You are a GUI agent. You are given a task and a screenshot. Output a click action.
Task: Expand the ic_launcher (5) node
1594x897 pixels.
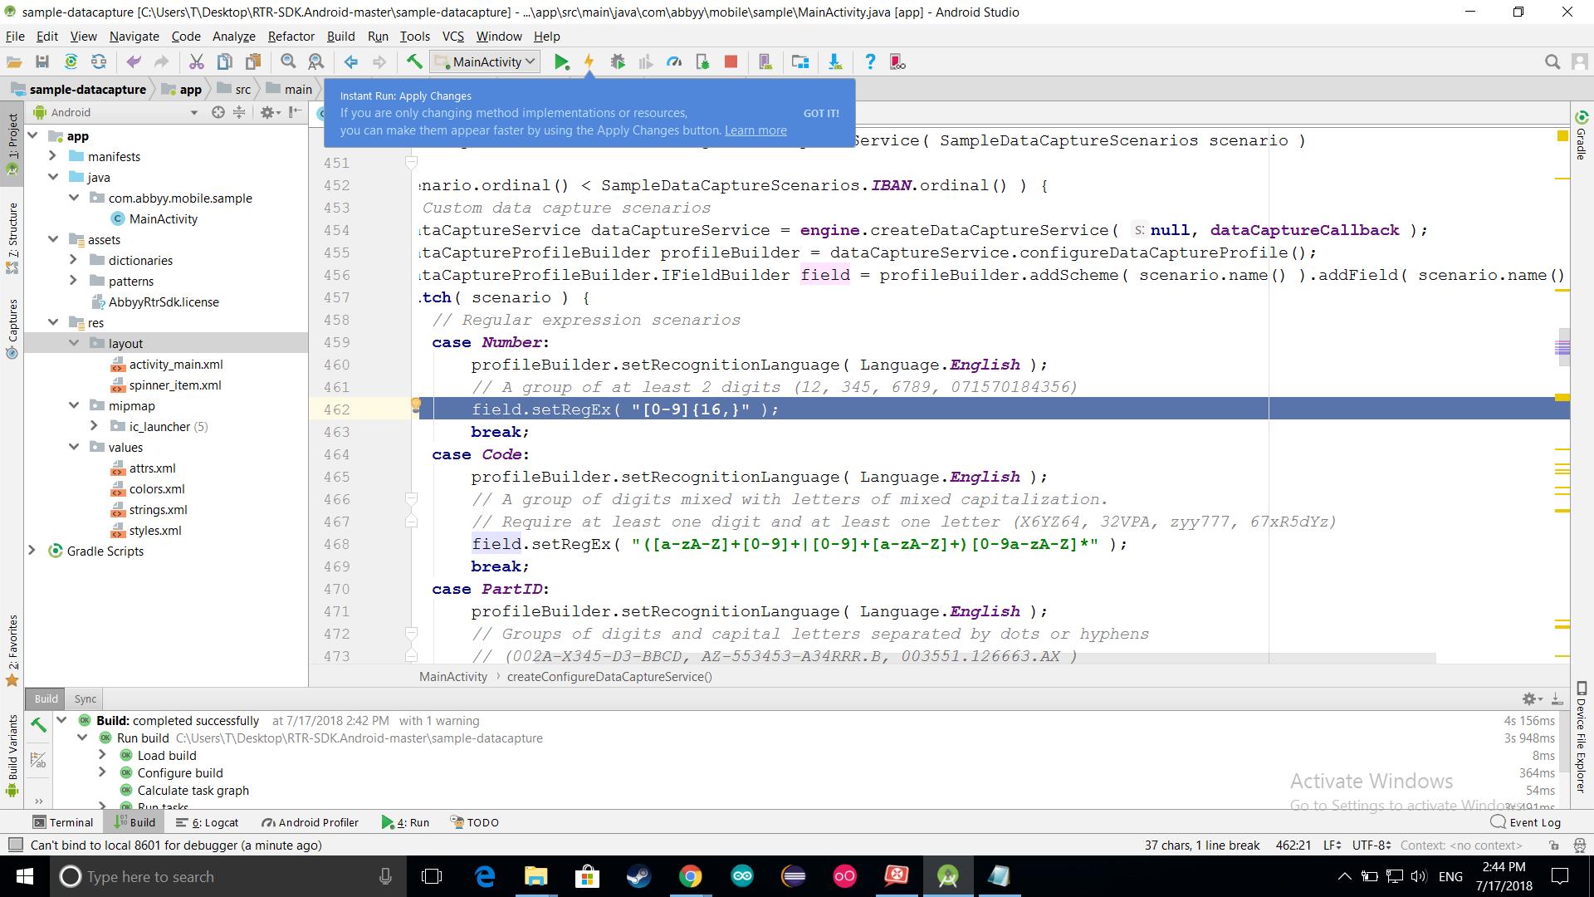tap(94, 426)
